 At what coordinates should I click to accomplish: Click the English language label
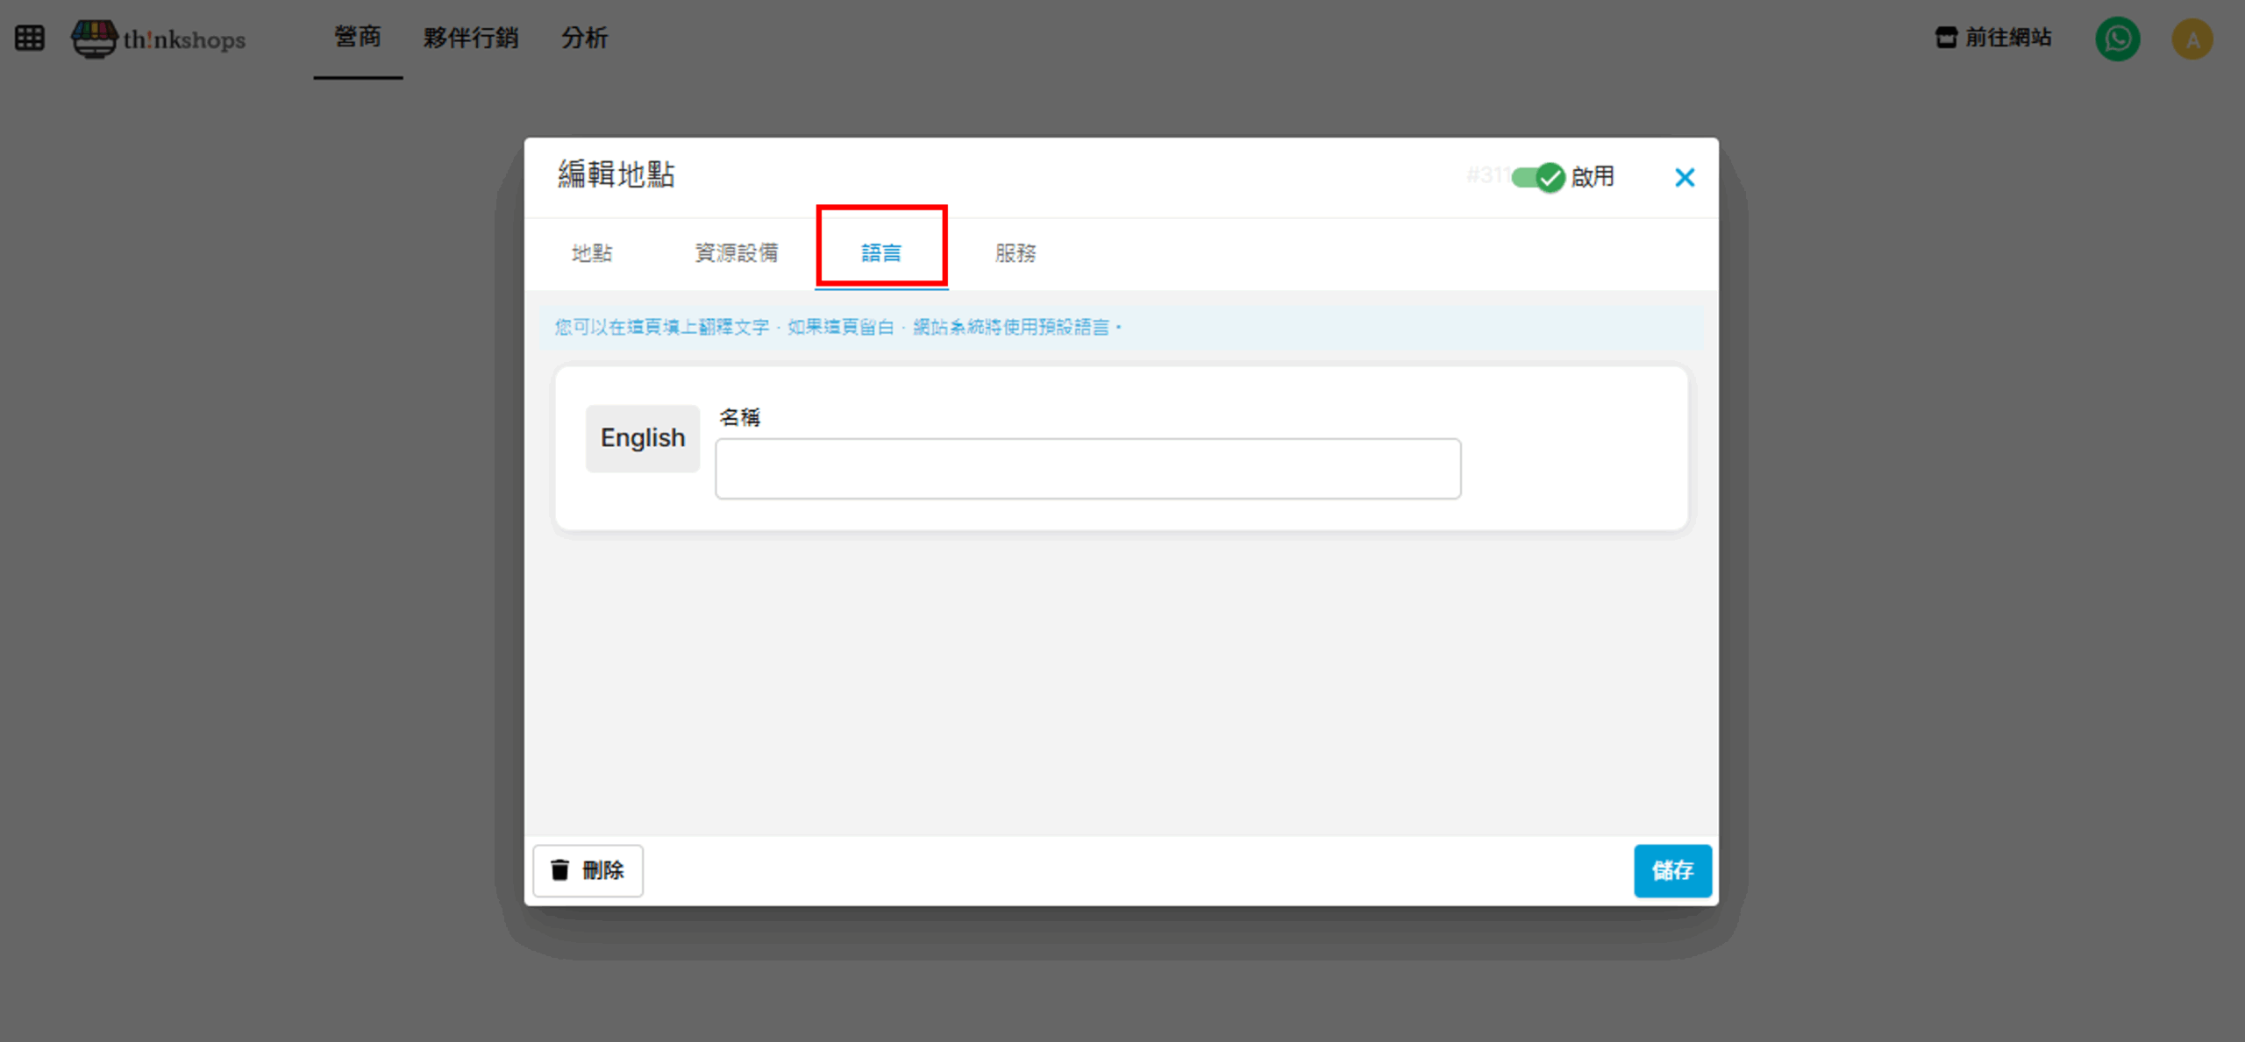click(642, 438)
